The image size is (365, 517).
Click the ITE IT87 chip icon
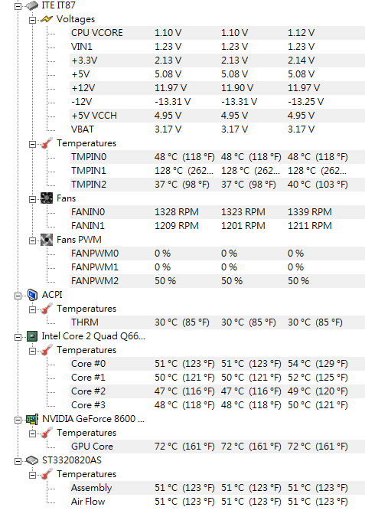click(x=32, y=5)
